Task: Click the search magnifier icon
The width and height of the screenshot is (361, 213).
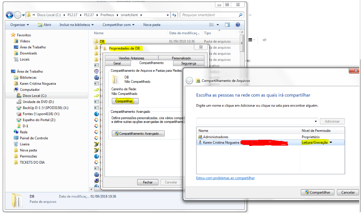Action: 240,15
